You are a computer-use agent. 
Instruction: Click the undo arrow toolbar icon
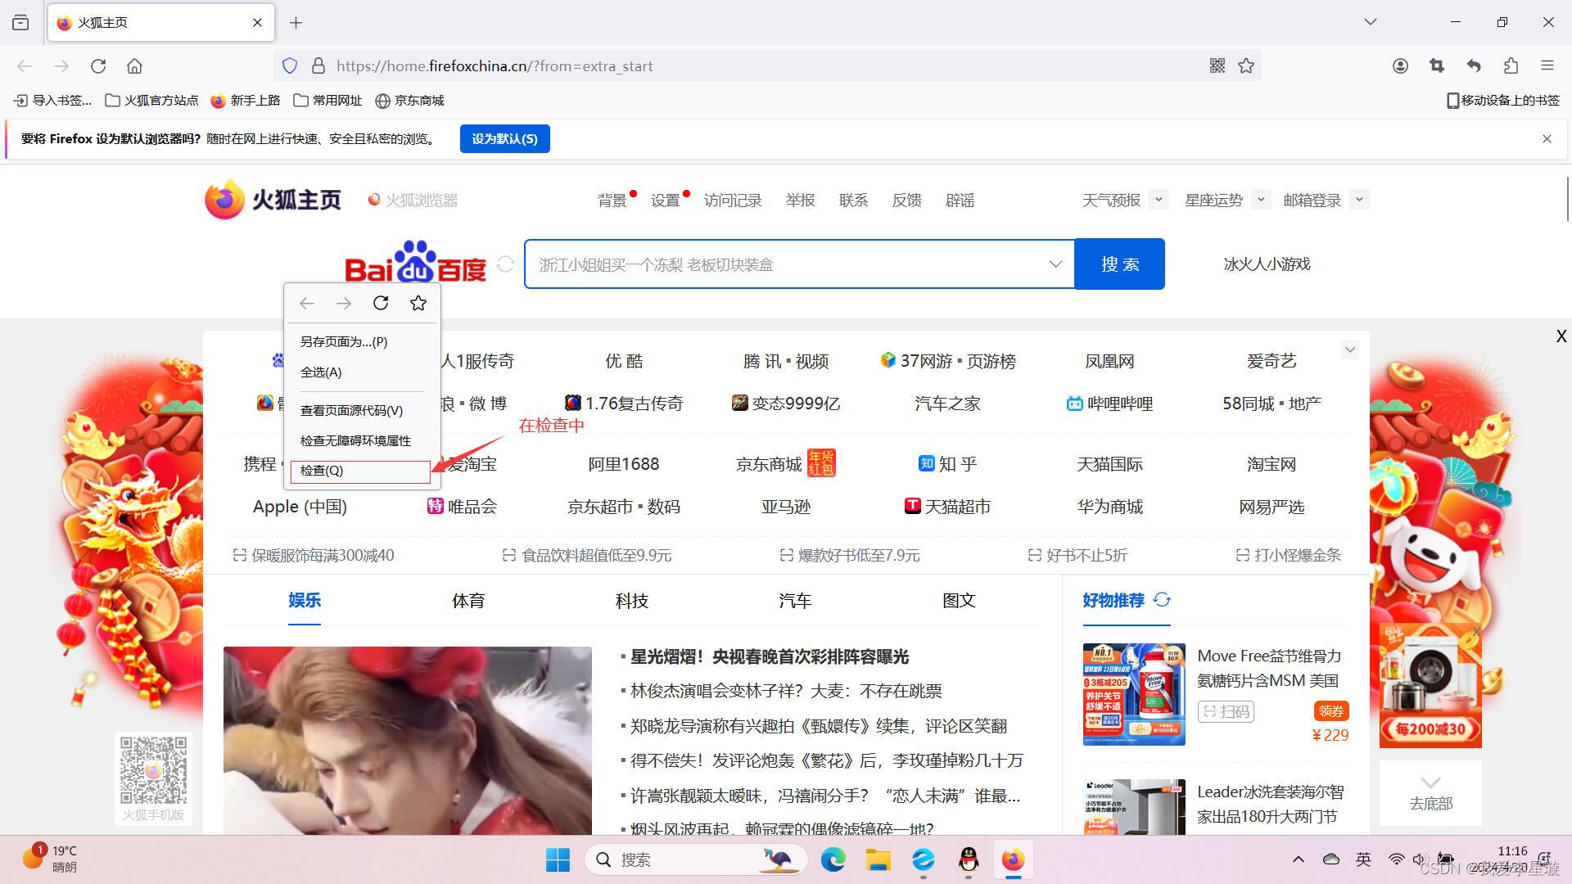[1474, 66]
